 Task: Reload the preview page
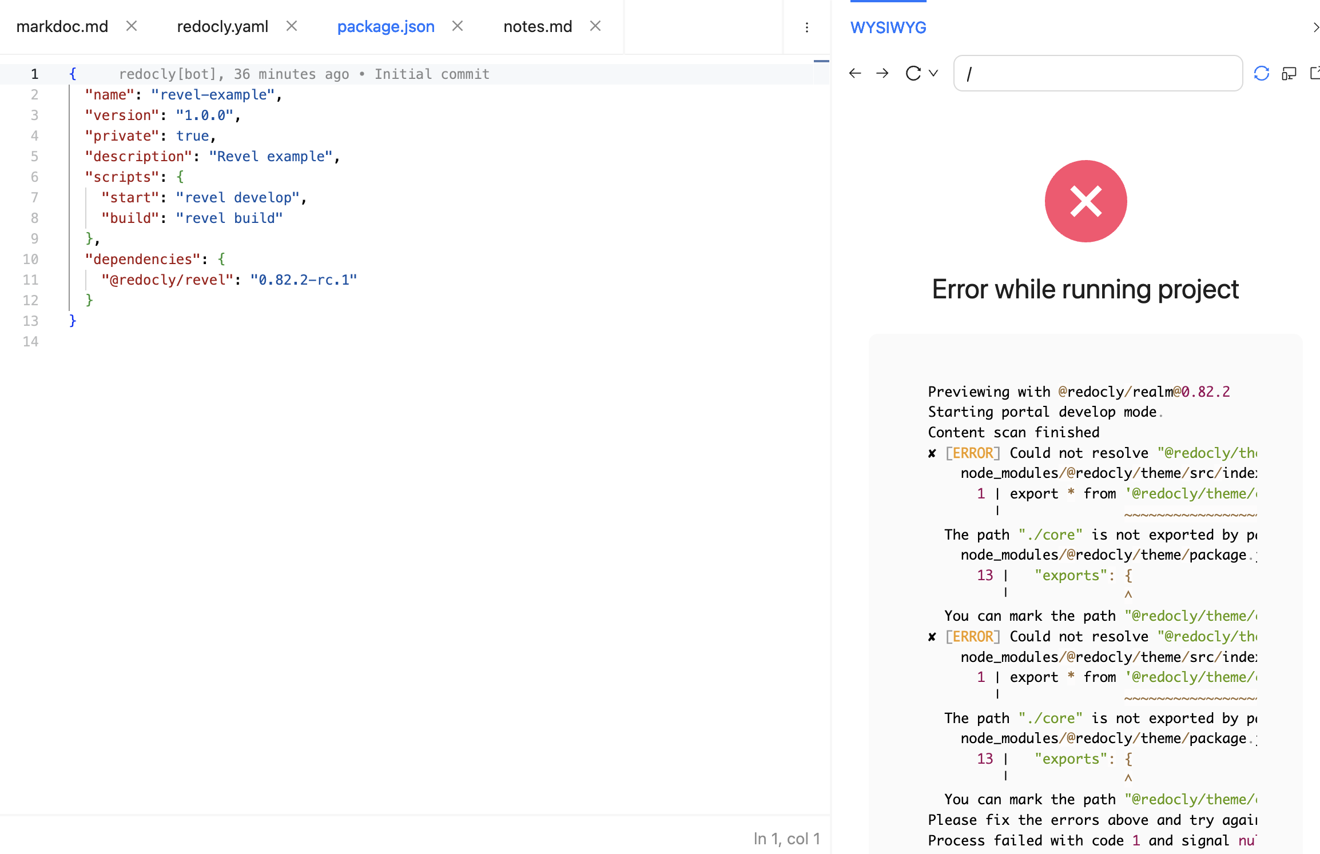[x=913, y=73]
